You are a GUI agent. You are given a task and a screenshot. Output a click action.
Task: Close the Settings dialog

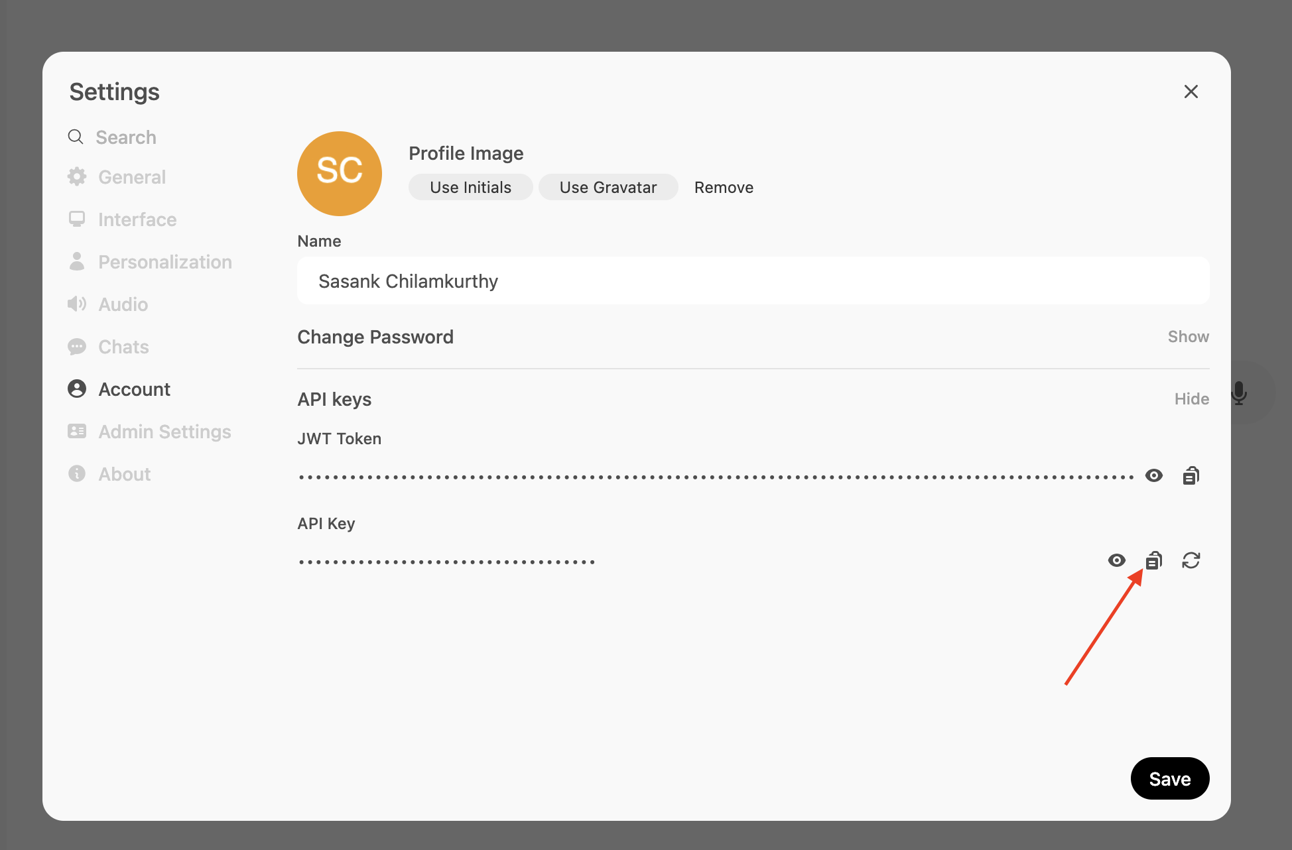[1191, 91]
